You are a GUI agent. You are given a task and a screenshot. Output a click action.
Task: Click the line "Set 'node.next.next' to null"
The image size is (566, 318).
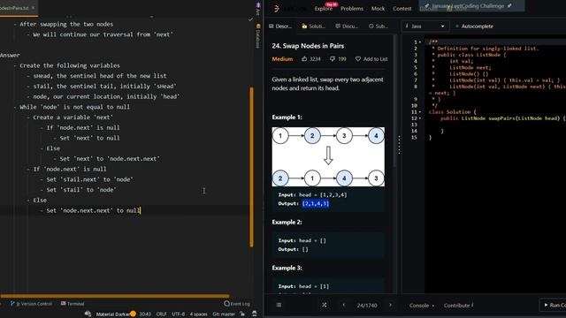coord(93,210)
